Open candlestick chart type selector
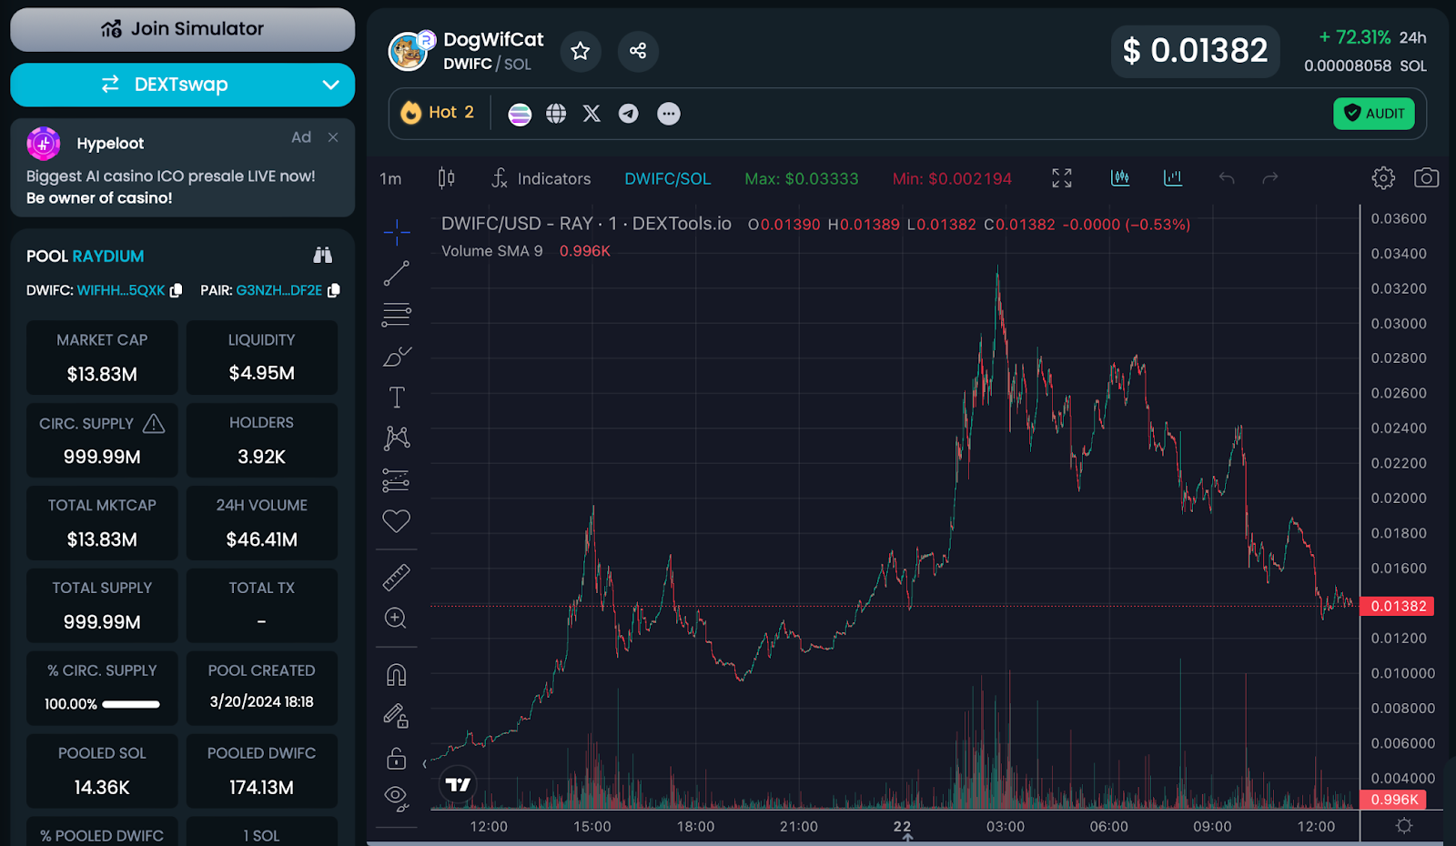The width and height of the screenshot is (1456, 846). point(446,178)
